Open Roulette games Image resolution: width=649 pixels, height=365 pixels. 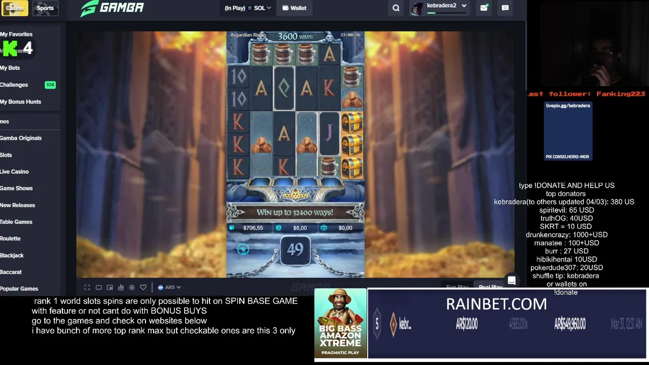tap(11, 239)
